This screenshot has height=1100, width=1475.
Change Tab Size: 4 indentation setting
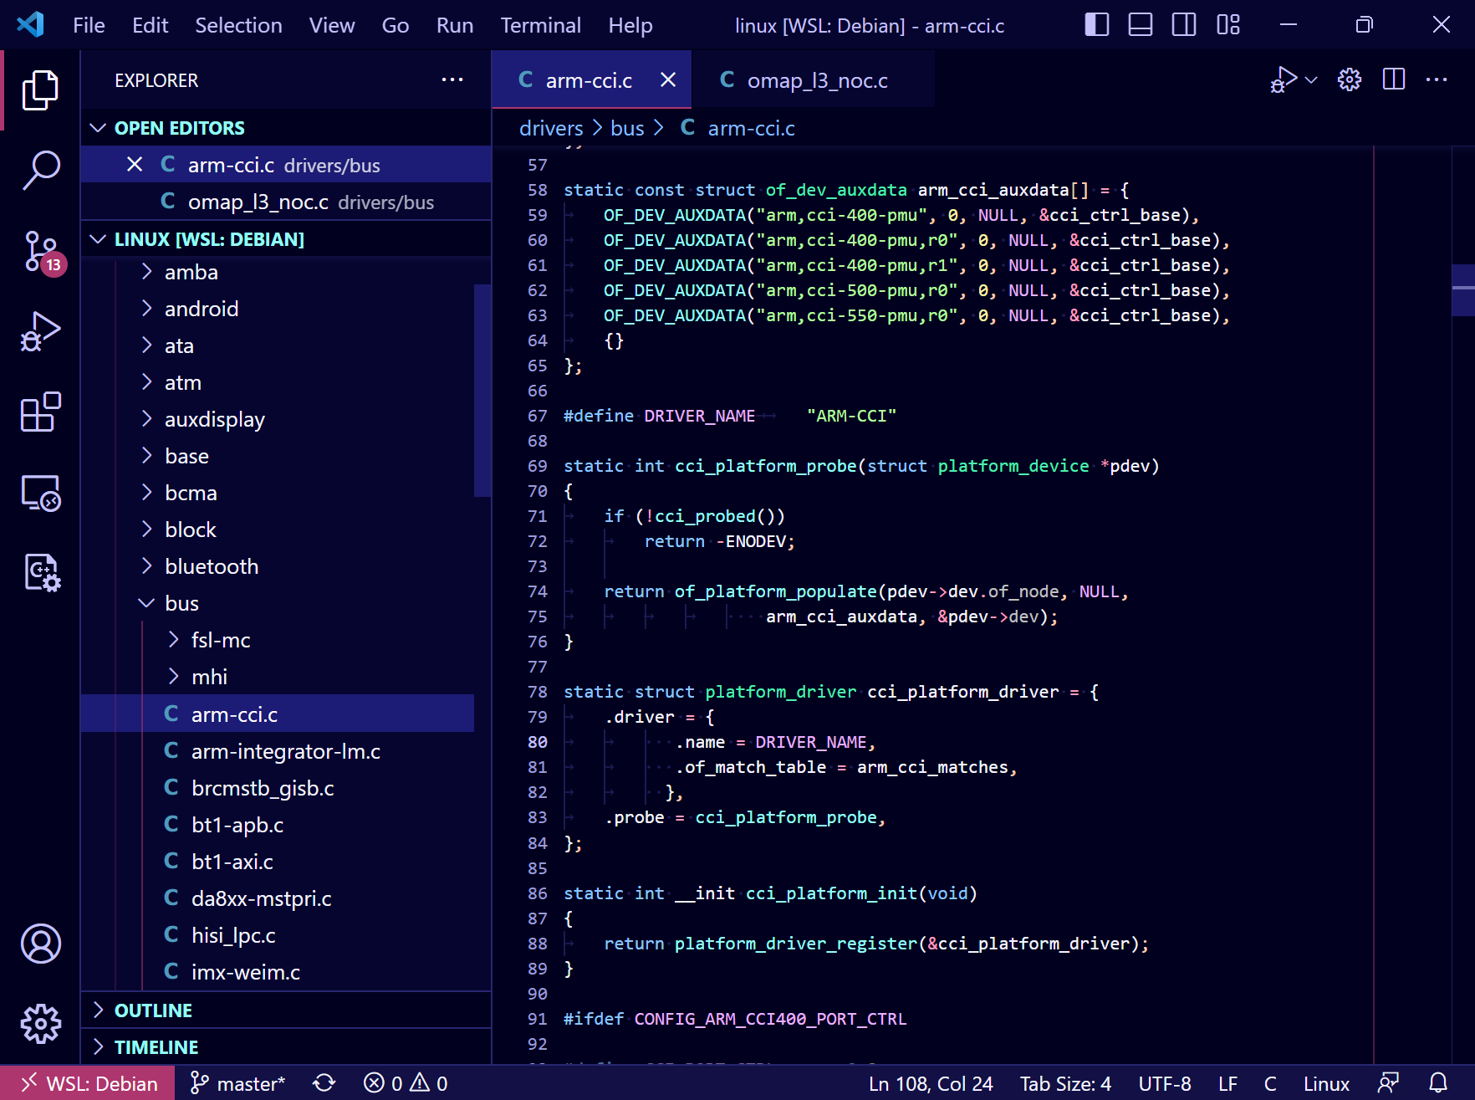(1065, 1083)
